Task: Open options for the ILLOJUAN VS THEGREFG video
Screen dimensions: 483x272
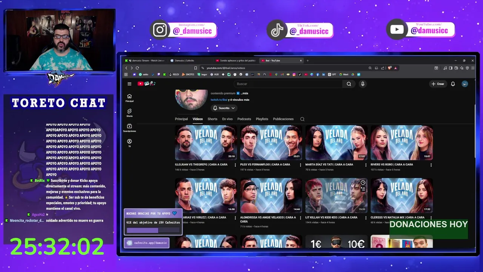Action: [x=235, y=165]
